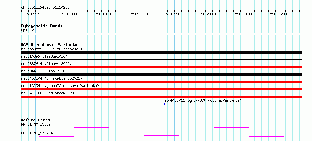Screen dimensions: 312x141
Task: Click the small blue nsv4483711 variant marker
Action: [x=164, y=104]
